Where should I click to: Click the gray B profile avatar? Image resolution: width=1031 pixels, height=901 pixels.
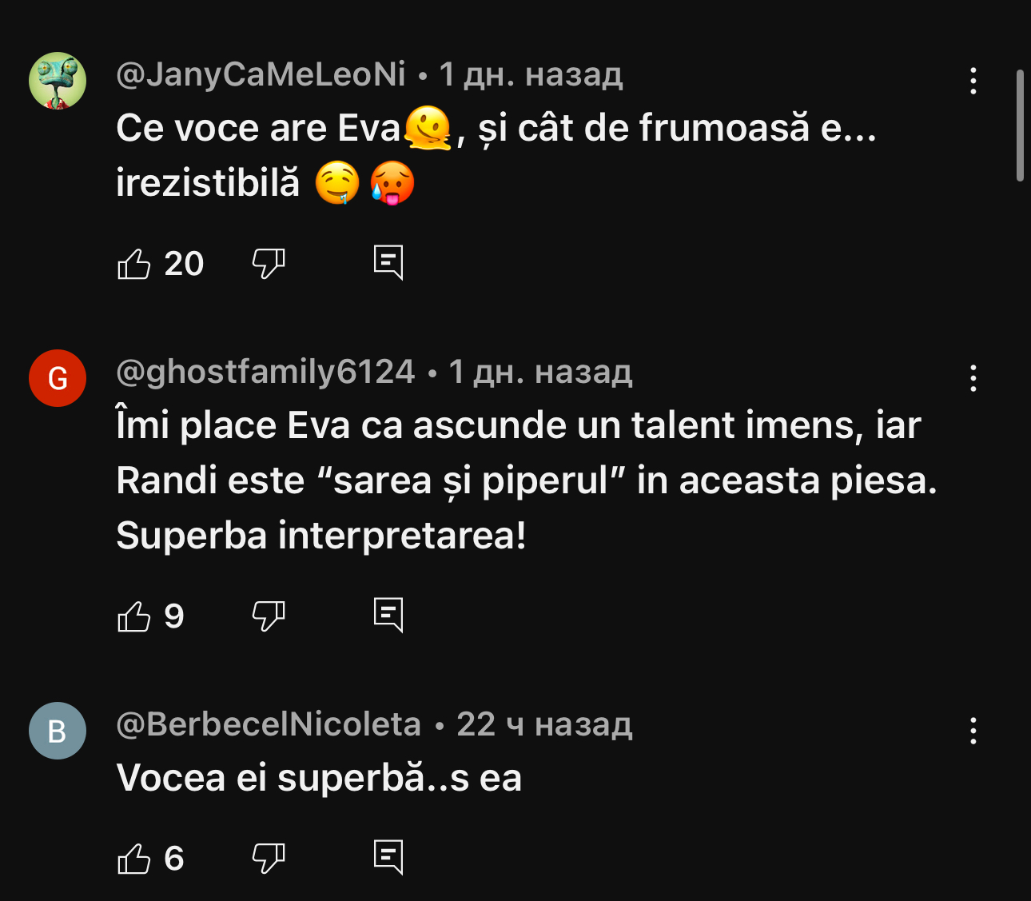click(58, 731)
